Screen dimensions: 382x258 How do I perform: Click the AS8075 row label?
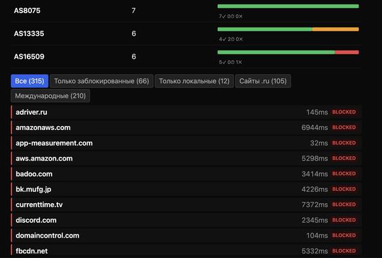point(27,10)
